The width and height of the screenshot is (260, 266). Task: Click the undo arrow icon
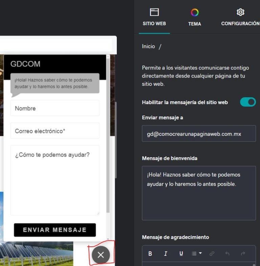click(x=227, y=253)
